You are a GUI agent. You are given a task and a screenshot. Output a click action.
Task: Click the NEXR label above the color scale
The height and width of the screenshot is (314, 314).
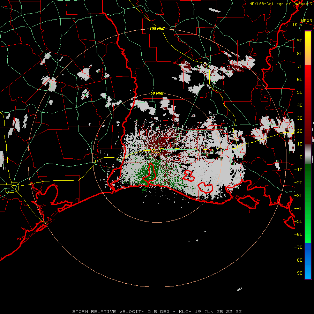pos(307,21)
